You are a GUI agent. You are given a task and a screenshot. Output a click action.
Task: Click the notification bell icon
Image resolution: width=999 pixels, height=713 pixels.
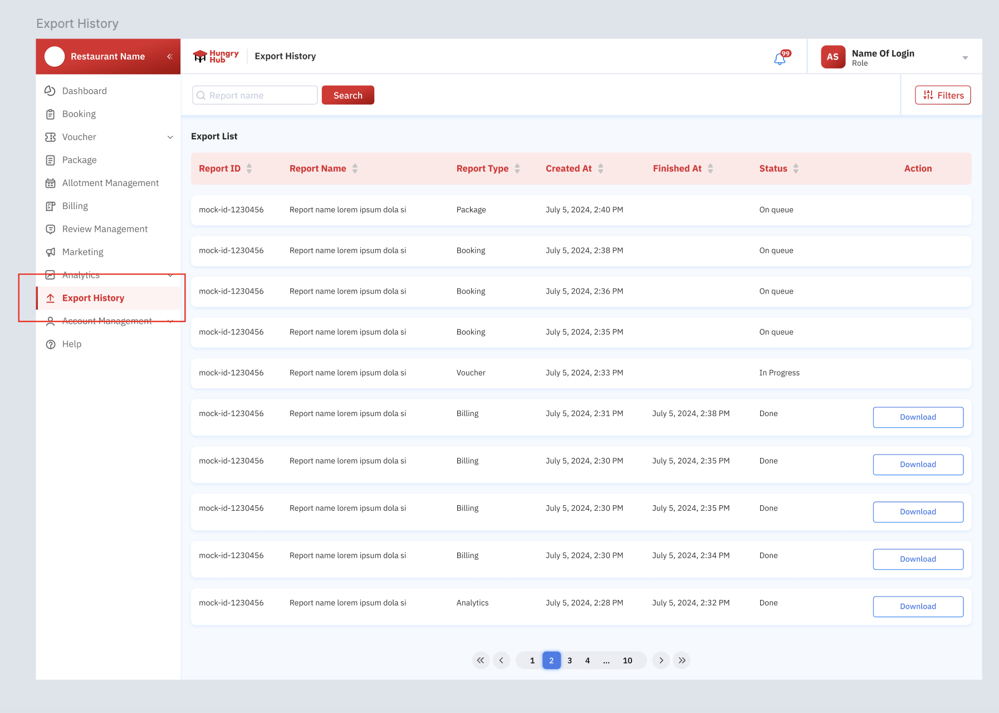tap(780, 58)
